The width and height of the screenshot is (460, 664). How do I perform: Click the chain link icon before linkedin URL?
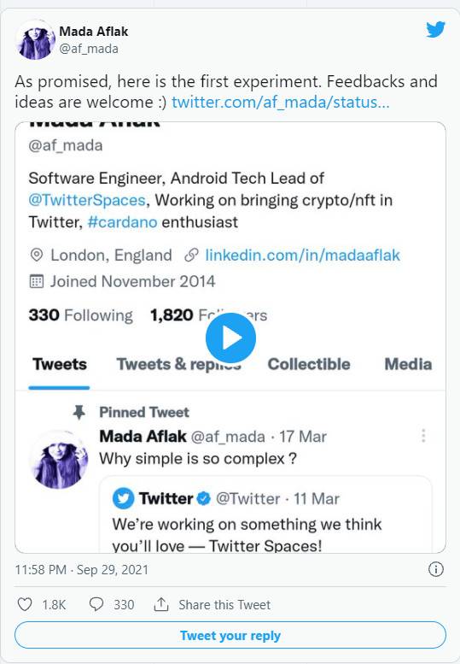[191, 255]
